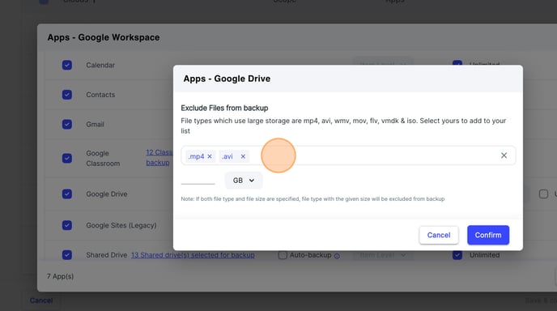Focus the file size input field
Image resolution: width=557 pixels, height=311 pixels.
tap(198, 180)
